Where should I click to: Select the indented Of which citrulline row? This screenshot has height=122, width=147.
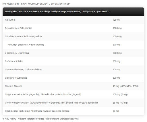tap(73, 45)
